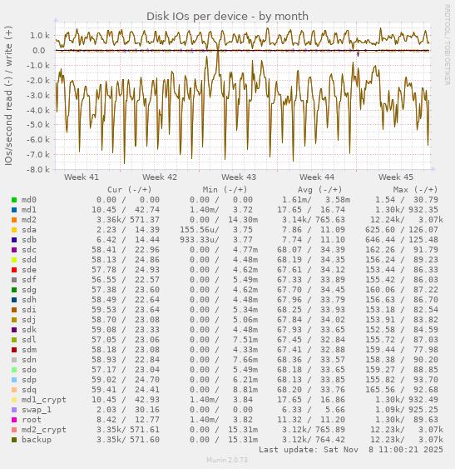Click the sdq legend label
This screenshot has width=455, height=469.
click(x=28, y=390)
